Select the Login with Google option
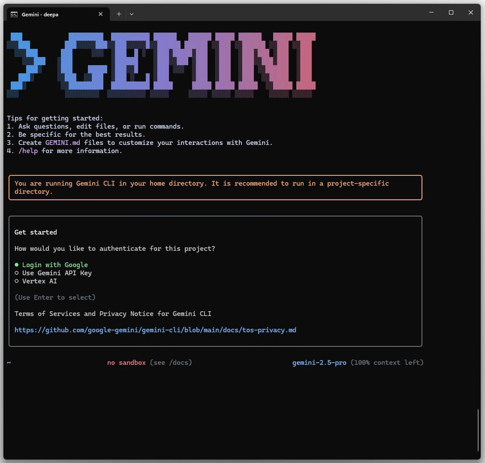This screenshot has height=463, width=485. 51,265
